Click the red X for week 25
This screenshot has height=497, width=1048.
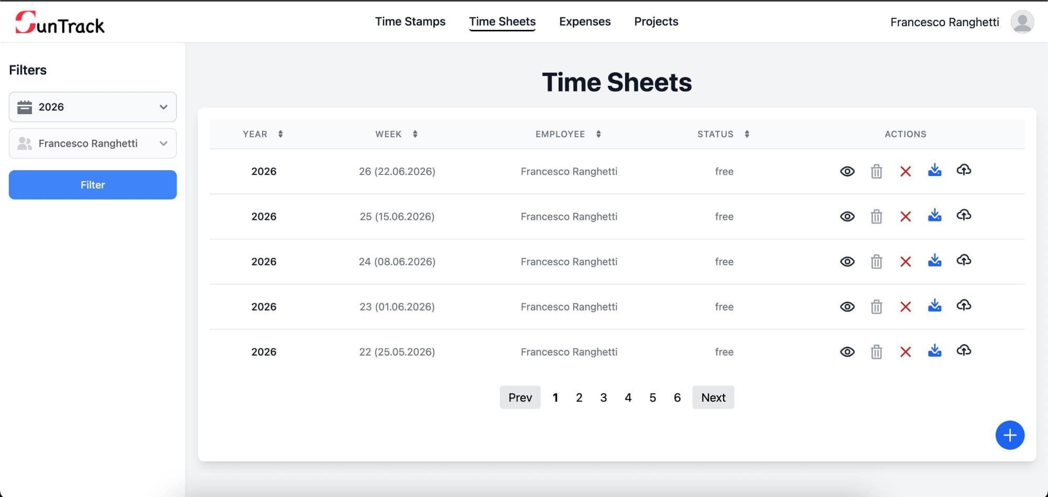coord(905,216)
